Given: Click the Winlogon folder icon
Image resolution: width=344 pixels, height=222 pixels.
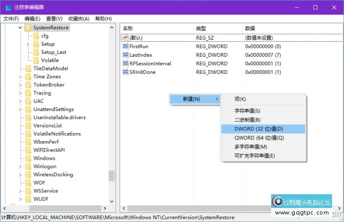Looking at the screenshot, I should [x=28, y=167].
